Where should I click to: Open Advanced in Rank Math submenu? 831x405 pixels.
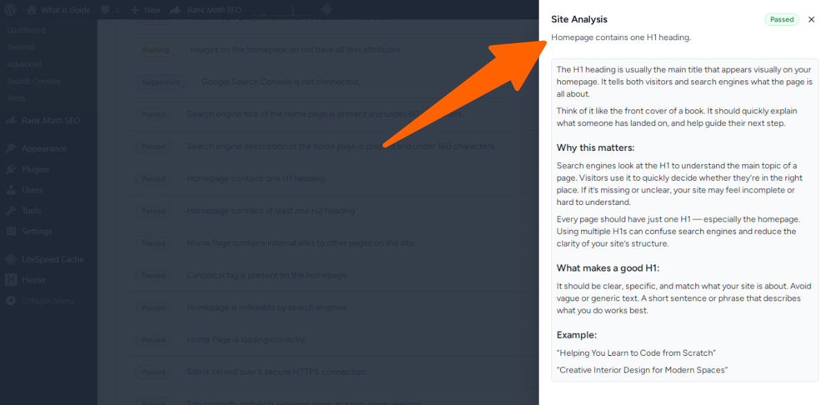tap(24, 64)
